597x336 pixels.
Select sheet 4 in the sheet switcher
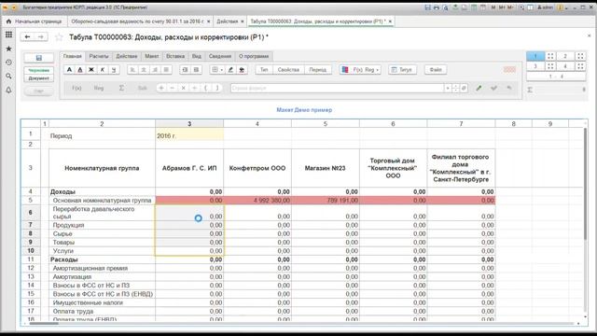click(x=565, y=66)
